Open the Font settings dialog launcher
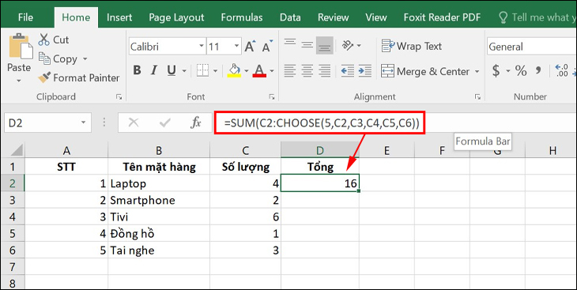Screen dimensions: 577x290 (x=272, y=96)
